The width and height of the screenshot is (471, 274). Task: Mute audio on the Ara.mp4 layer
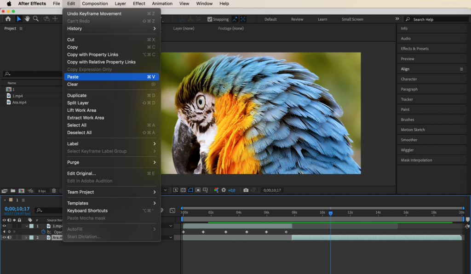pos(9,237)
